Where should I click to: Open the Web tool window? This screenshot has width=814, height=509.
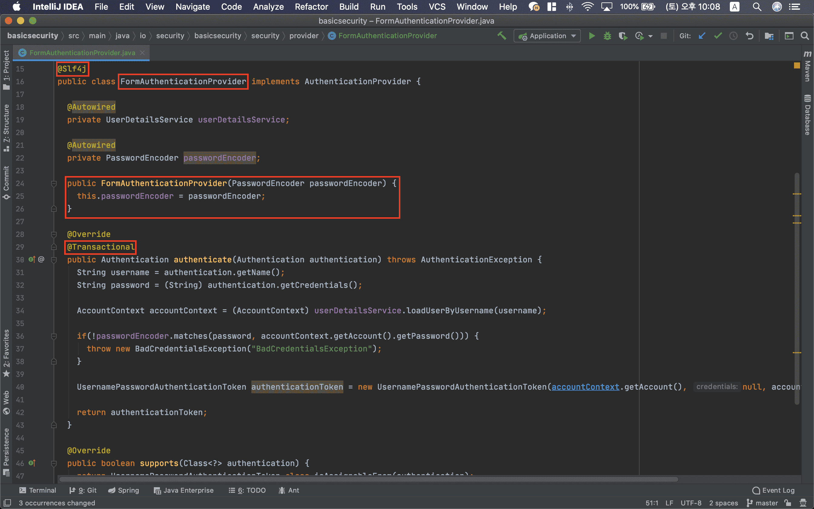tap(6, 403)
